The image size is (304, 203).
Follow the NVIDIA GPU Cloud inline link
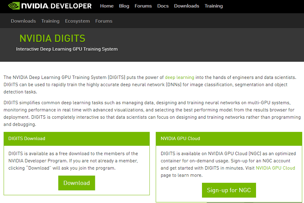tap(276, 168)
